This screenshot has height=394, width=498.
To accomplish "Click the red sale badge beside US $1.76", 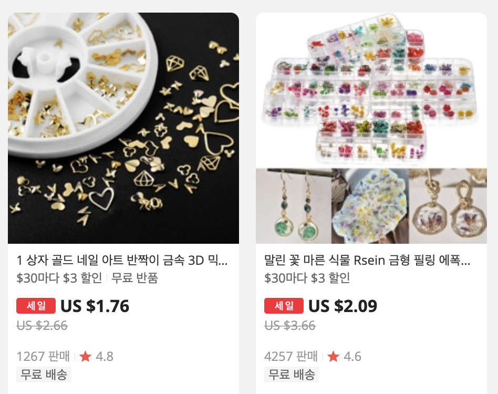I will pyautogui.click(x=36, y=306).
